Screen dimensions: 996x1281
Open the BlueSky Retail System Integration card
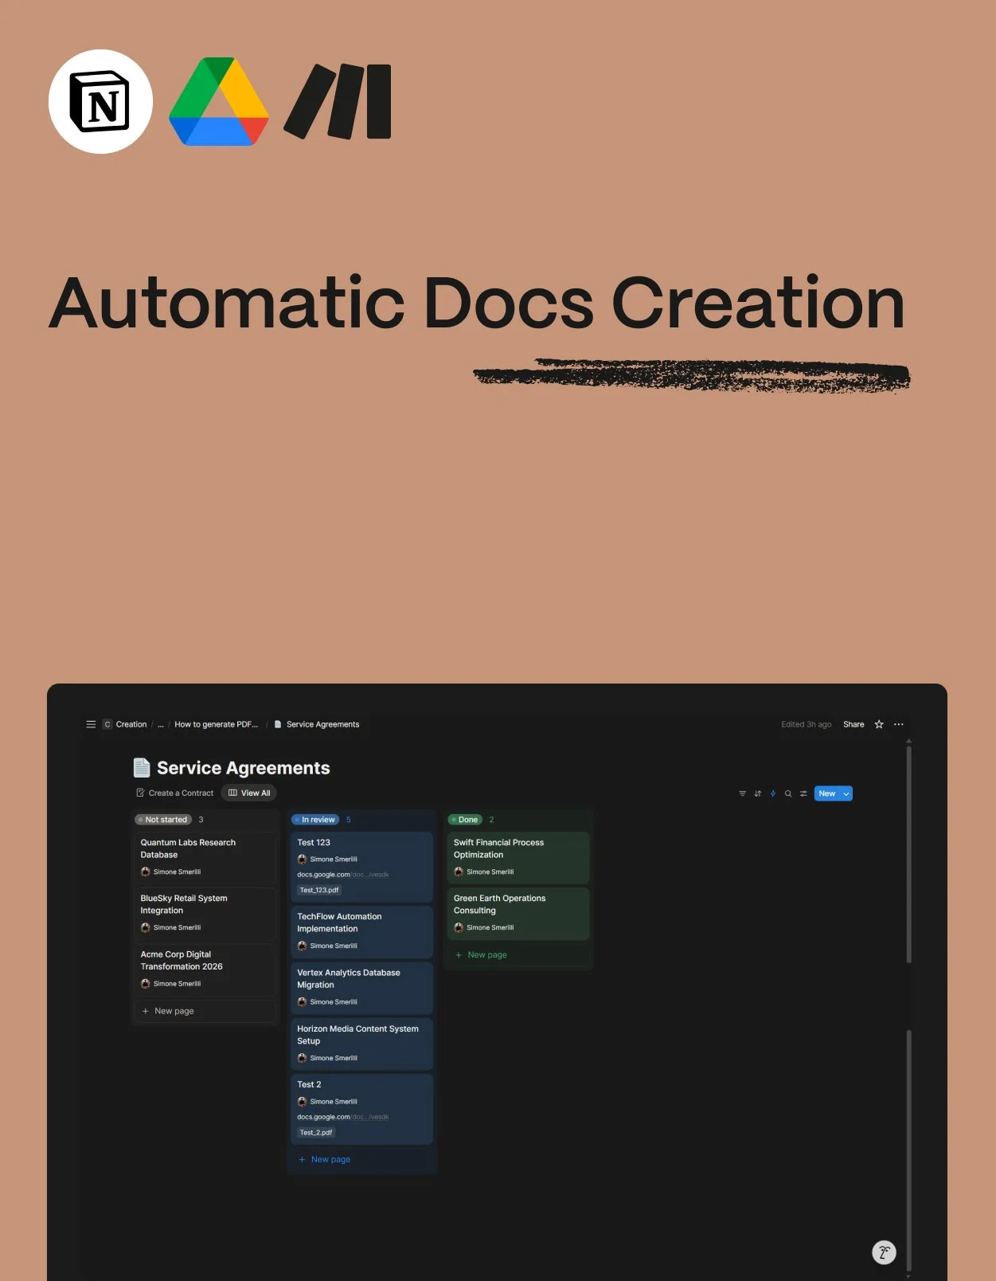click(x=205, y=913)
